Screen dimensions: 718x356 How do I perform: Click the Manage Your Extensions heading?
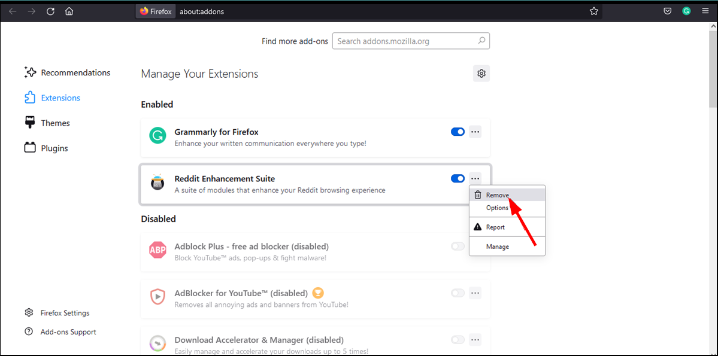click(x=199, y=73)
